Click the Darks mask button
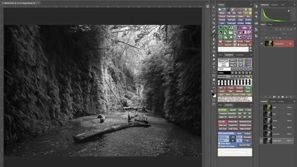 click(x=224, y=73)
